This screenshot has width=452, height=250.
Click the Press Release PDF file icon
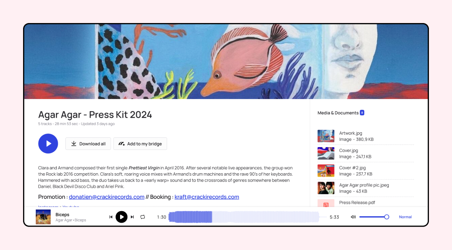point(326,203)
